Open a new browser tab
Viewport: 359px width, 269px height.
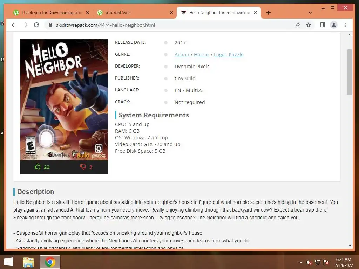click(269, 13)
